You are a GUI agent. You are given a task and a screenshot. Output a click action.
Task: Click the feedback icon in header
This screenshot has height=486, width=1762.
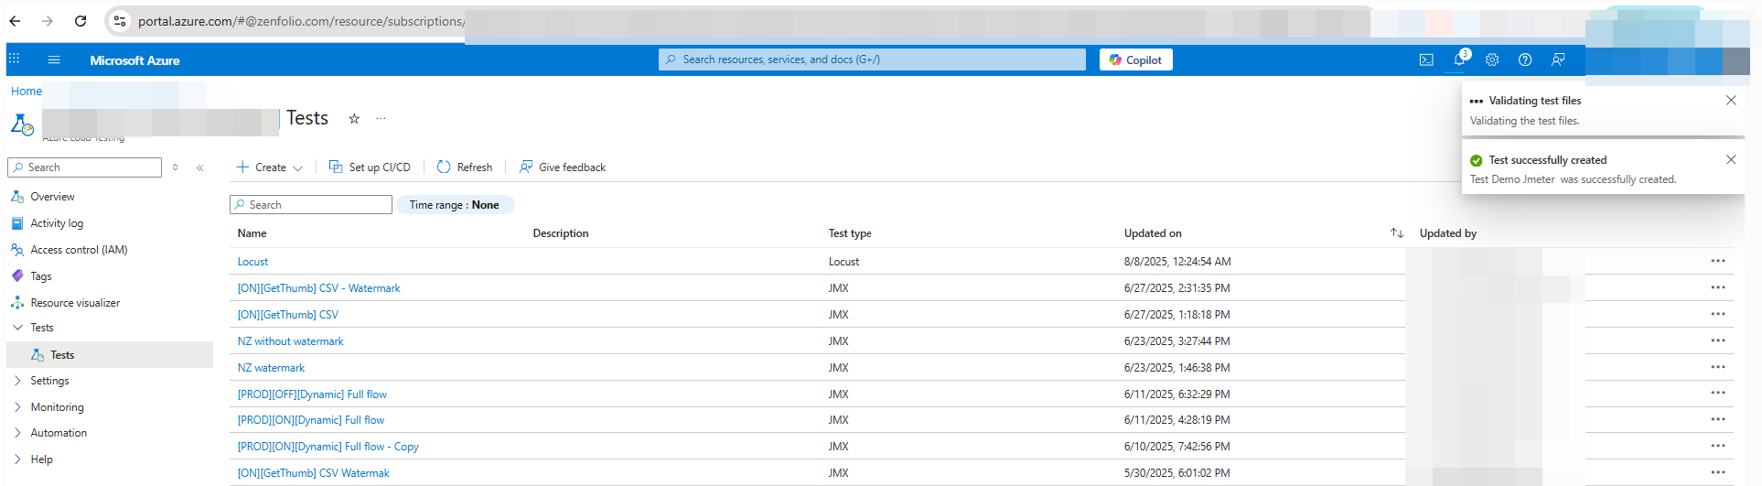coord(1558,59)
